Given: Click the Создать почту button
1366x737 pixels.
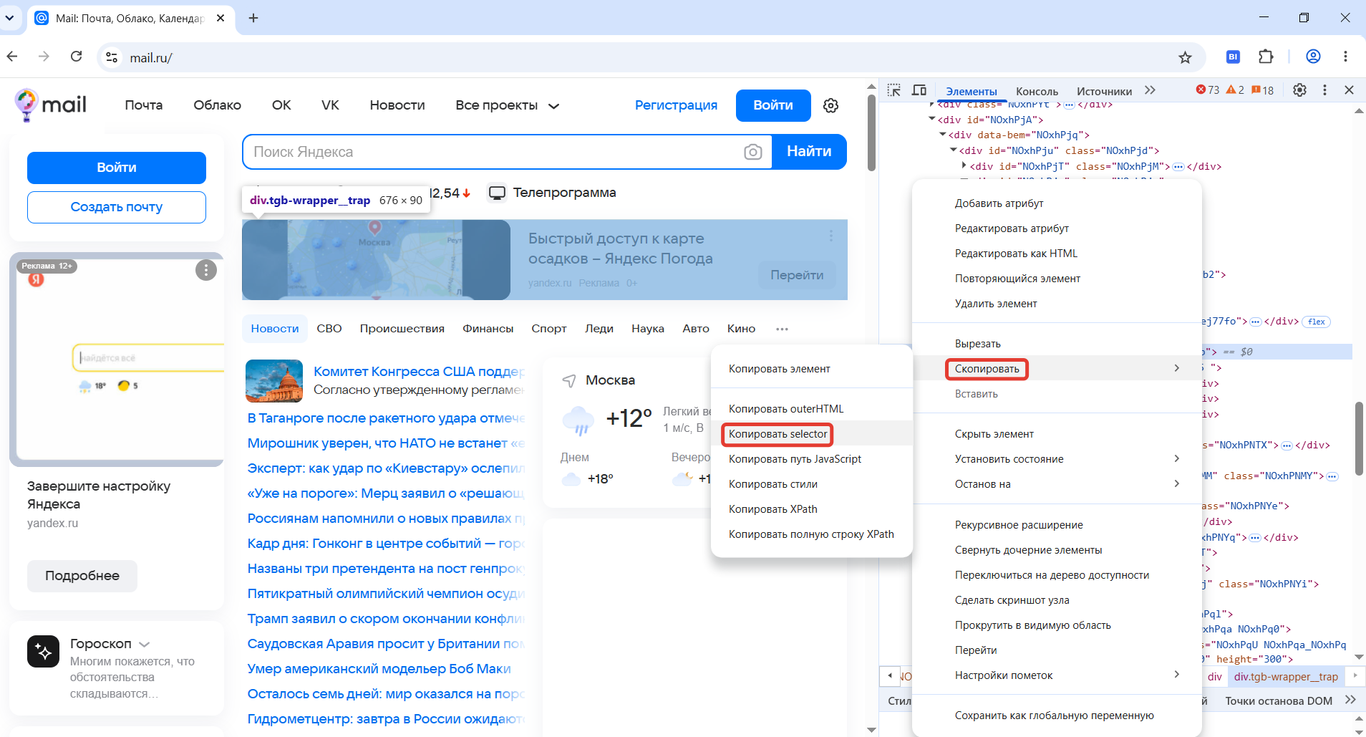Looking at the screenshot, I should click(x=117, y=207).
